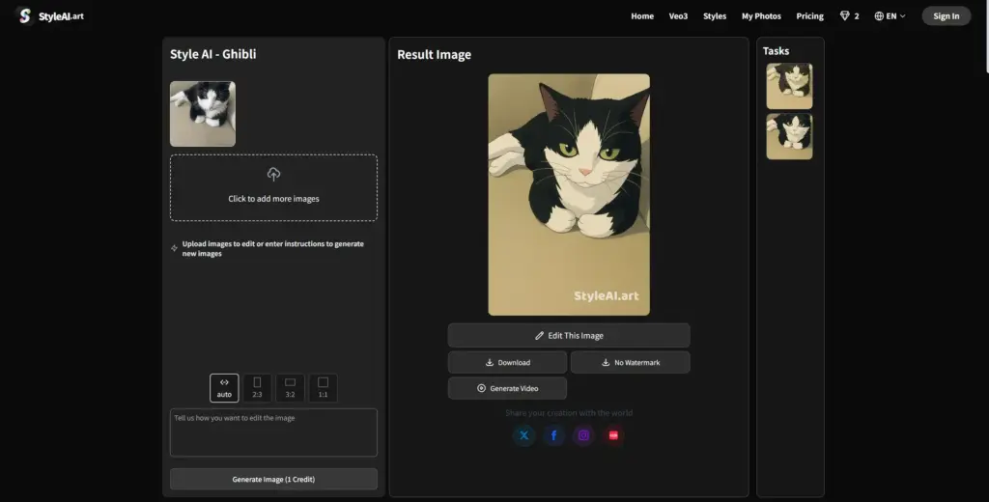989x502 pixels.
Task: Click the diamond credits icon
Action: pos(844,16)
